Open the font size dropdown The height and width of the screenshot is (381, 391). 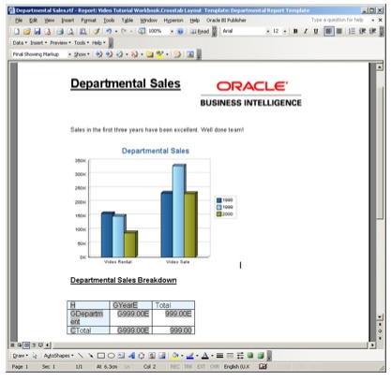[285, 31]
